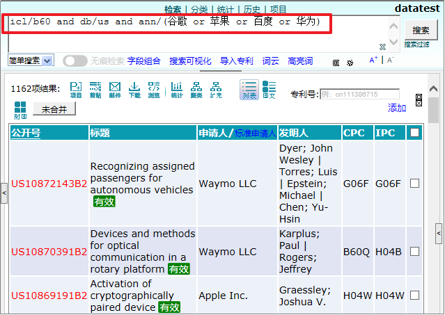445x315 pixels.
Task: Click the 剪贴 clipboard icon
Action: click(95, 90)
